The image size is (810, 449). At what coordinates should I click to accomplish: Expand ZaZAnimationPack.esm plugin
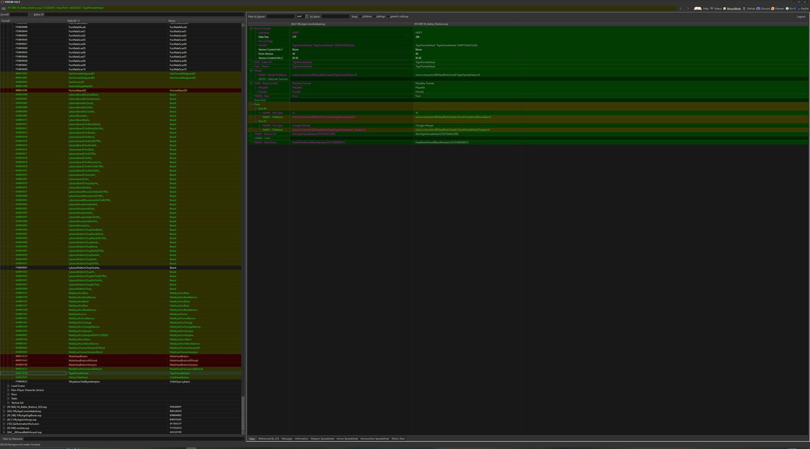4,424
